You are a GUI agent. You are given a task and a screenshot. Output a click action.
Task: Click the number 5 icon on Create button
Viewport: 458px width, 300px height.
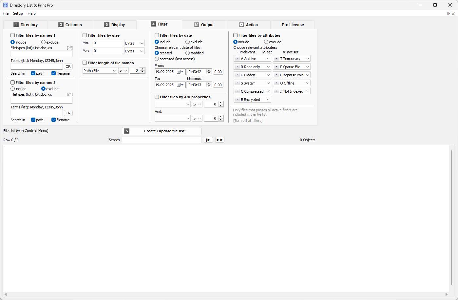tap(127, 131)
